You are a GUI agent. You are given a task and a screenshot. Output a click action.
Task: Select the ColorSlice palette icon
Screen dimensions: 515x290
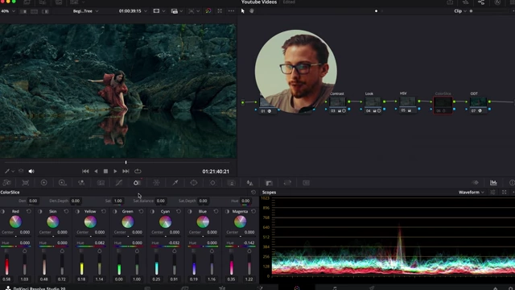(x=138, y=183)
